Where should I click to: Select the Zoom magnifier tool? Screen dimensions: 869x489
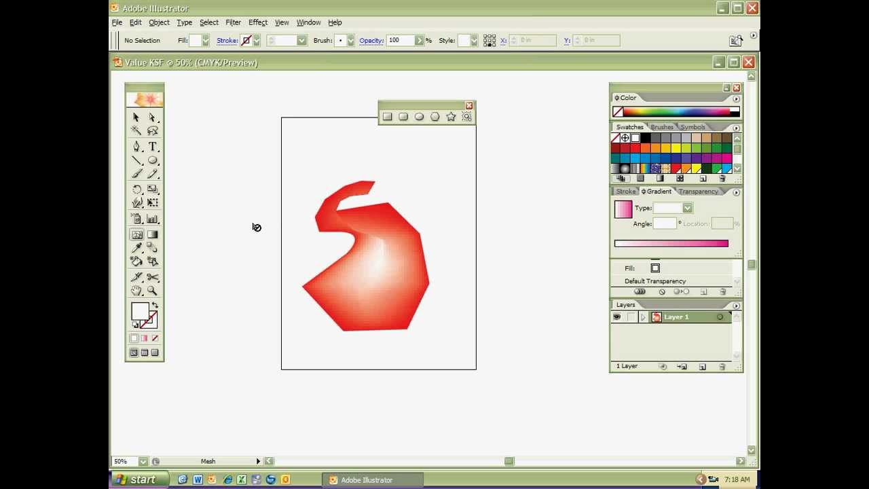tap(152, 291)
